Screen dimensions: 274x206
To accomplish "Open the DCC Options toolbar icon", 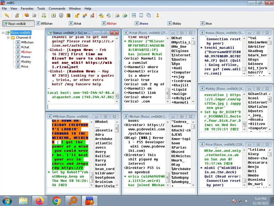I will coord(92,15).
